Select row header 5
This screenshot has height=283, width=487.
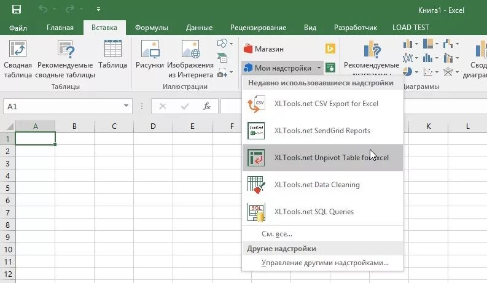[x=7, y=188]
